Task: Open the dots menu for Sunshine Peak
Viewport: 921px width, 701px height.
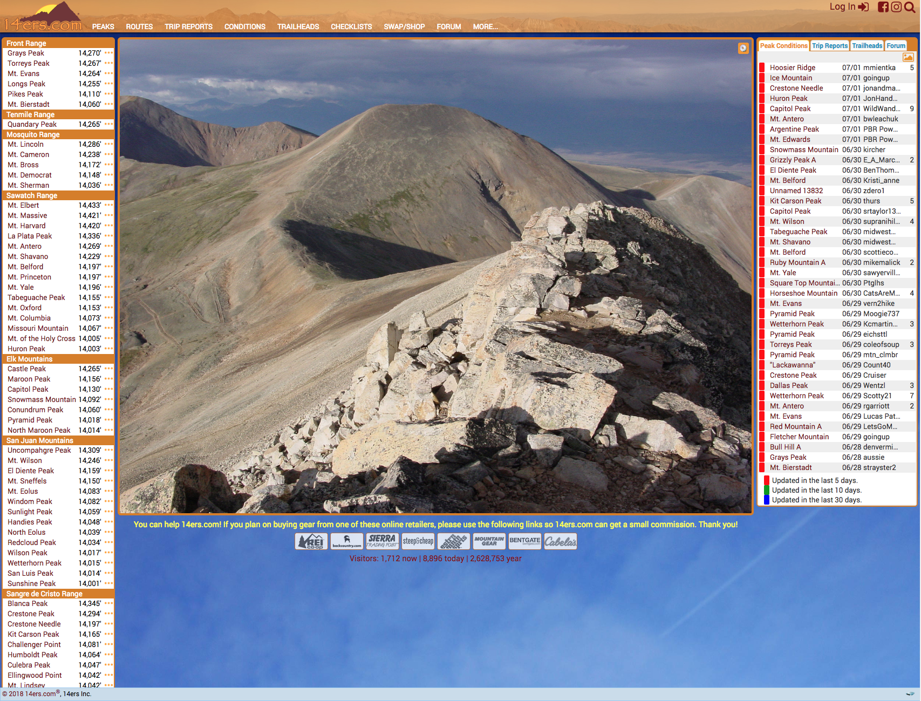Action: click(x=109, y=583)
